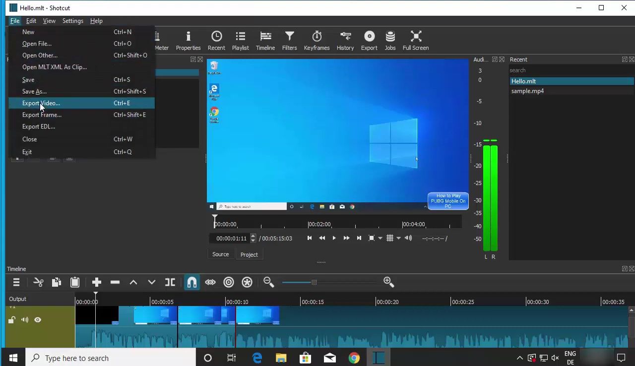This screenshot has height=366, width=635.
Task: Toggle player zoom fit button
Action: point(372,238)
